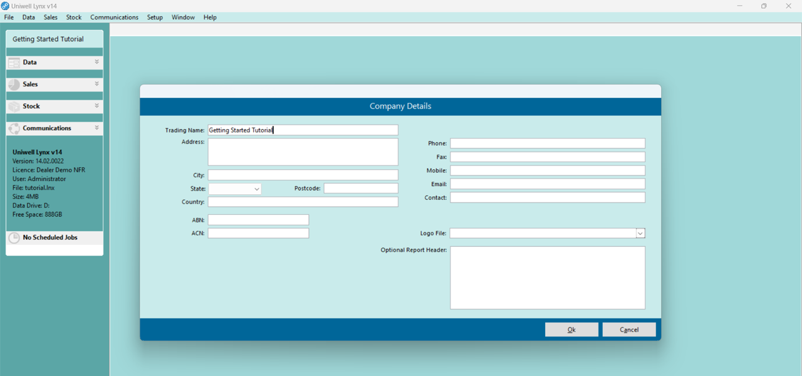802x376 pixels.
Task: Expand the Communications sidebar section chevron
Action: (x=96, y=128)
